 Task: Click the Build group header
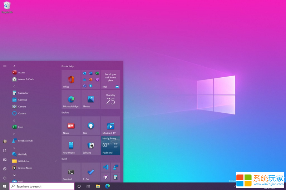pyautogui.click(x=64, y=159)
